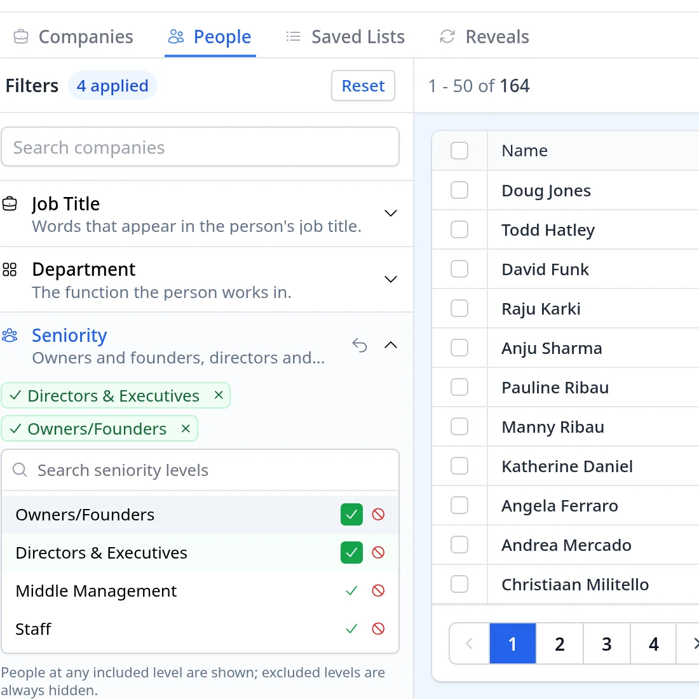Mark Anju Sharma's row checkbox
Screen dimensions: 699x699
pos(459,348)
